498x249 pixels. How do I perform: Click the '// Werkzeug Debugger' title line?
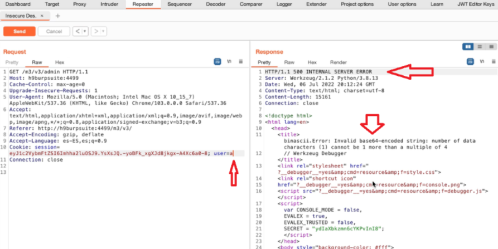(x=315, y=154)
